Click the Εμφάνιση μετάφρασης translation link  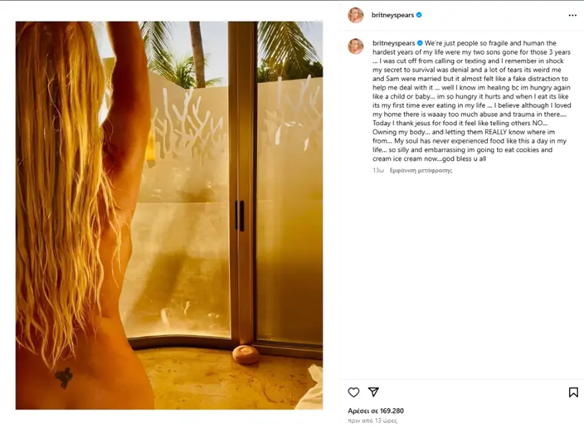tap(421, 170)
